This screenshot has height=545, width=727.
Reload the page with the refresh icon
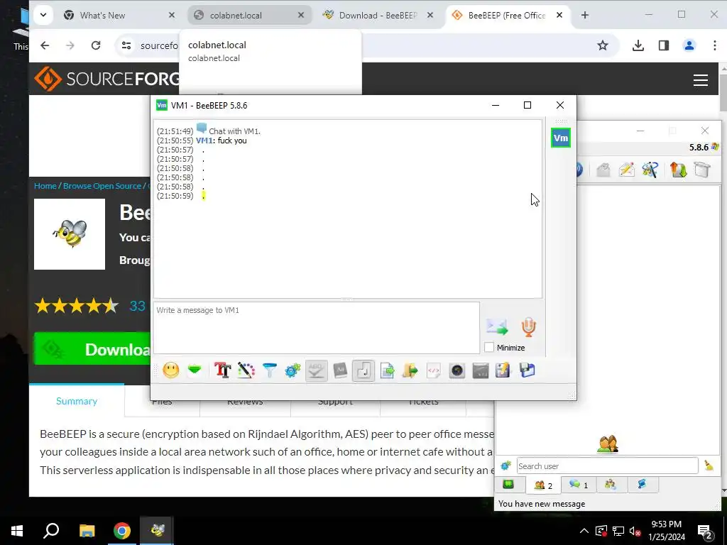tap(96, 45)
